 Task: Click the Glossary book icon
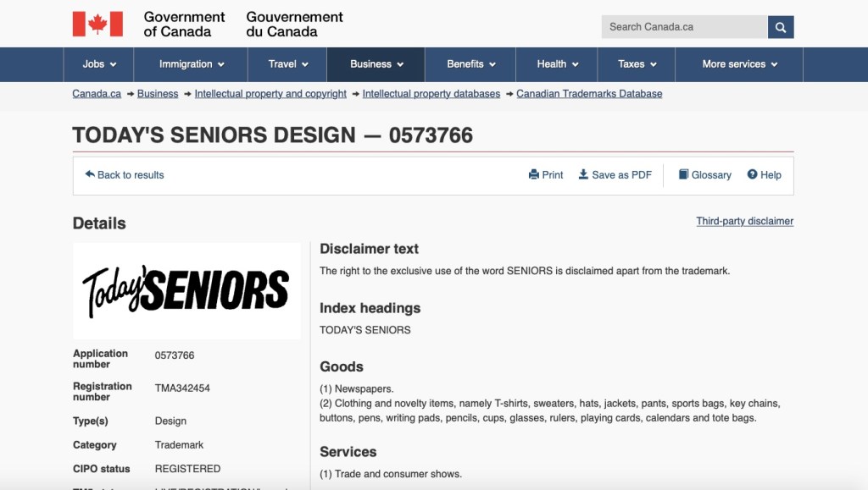point(683,175)
